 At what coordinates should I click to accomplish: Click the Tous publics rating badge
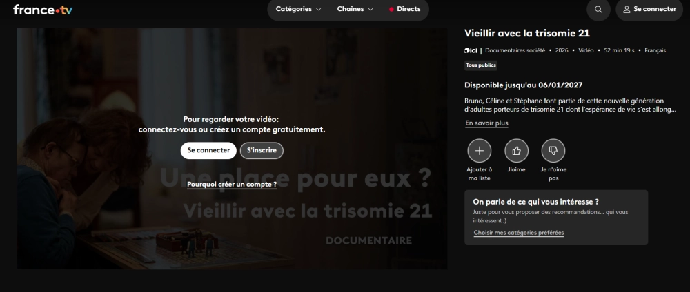[x=481, y=65]
